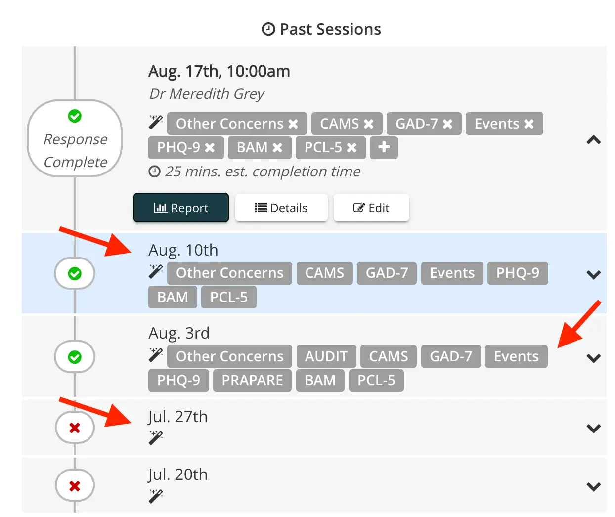The image size is (615, 517).
Task: Click the red X status circle for Jul. 27th
Action: coord(75,427)
